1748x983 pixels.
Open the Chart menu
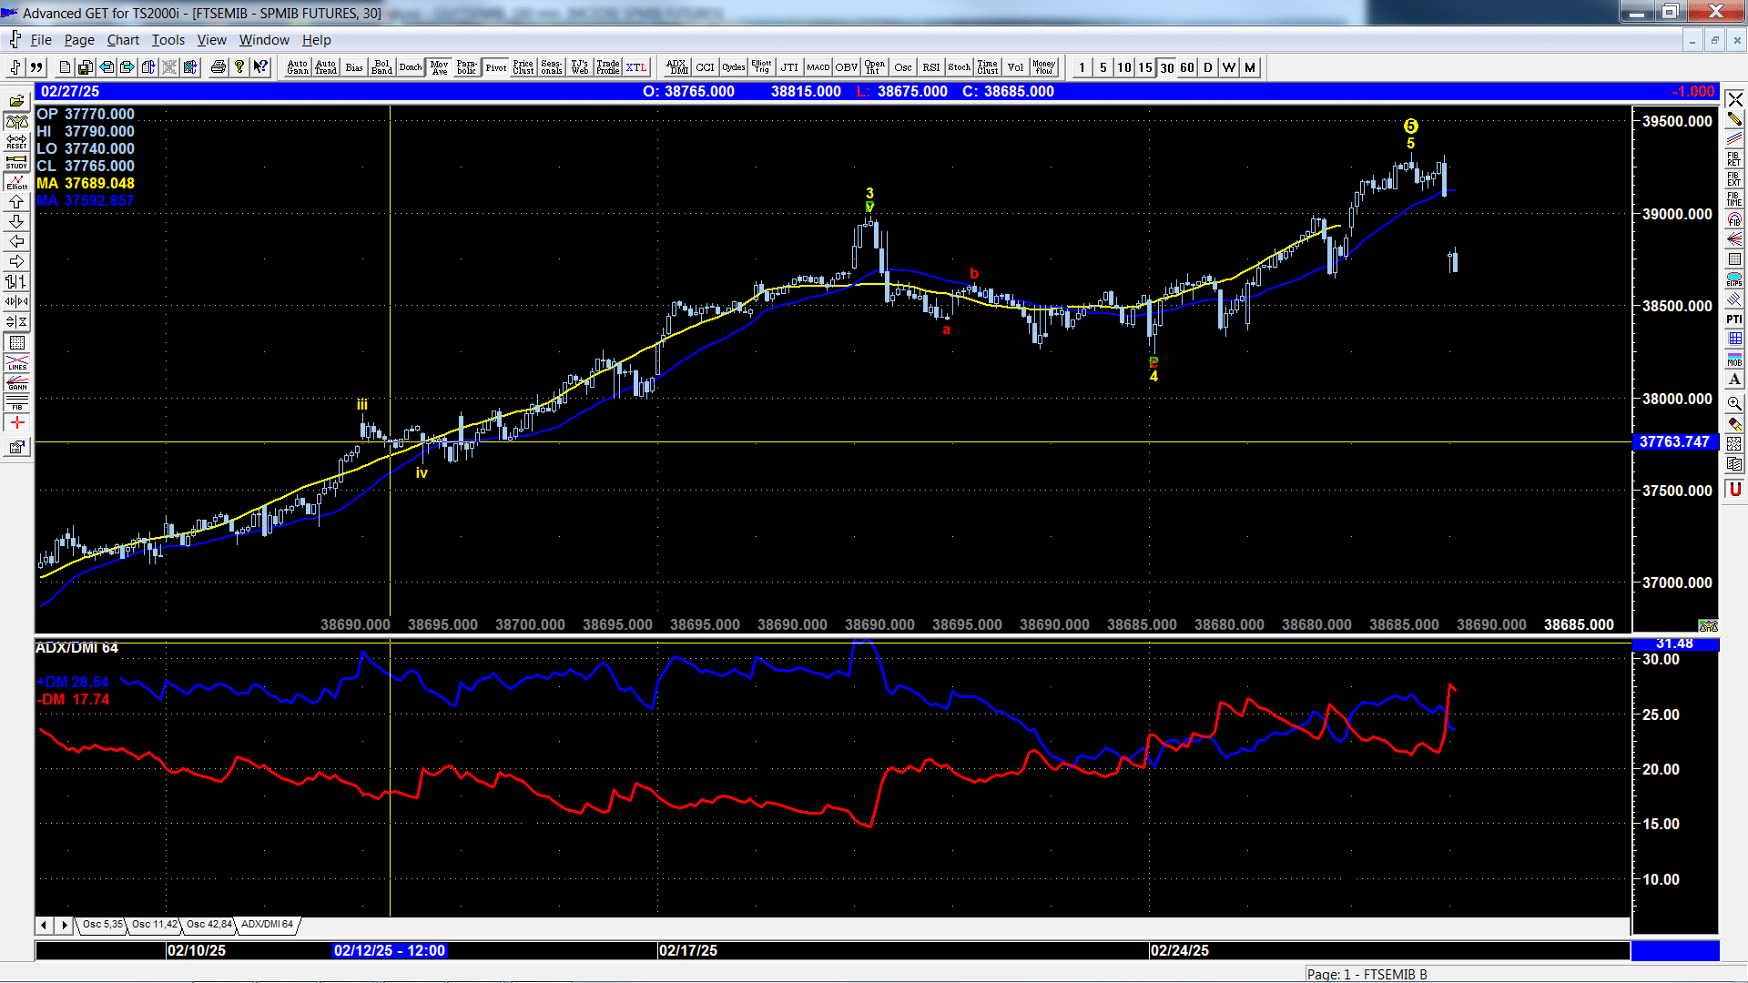click(x=123, y=40)
